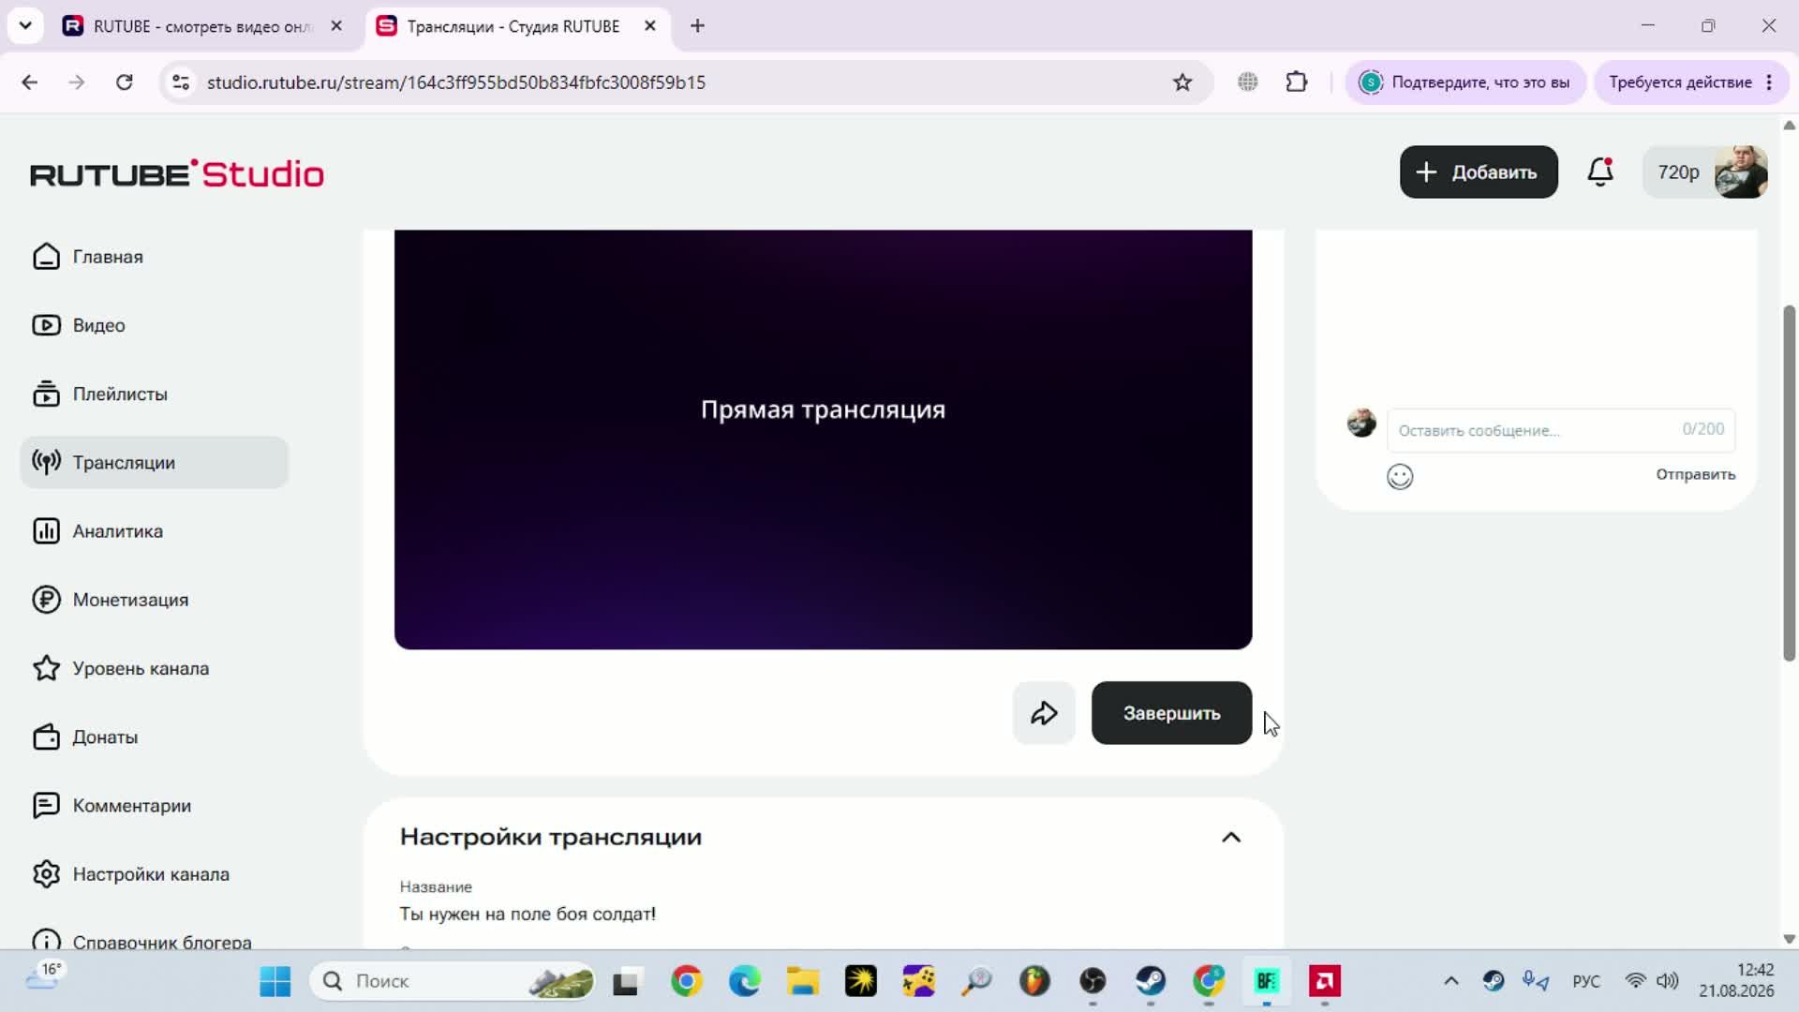Viewport: 1799px width, 1012px height.
Task: Select the Трансляции - Студия RUTUBE tab
Action: coord(513,26)
